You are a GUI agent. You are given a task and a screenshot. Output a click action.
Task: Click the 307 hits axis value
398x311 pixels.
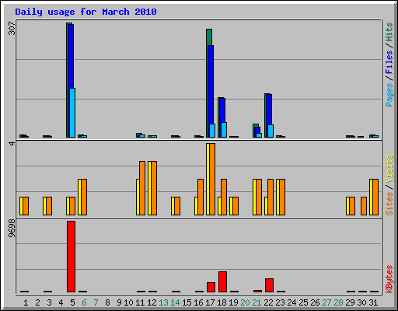tap(12, 28)
